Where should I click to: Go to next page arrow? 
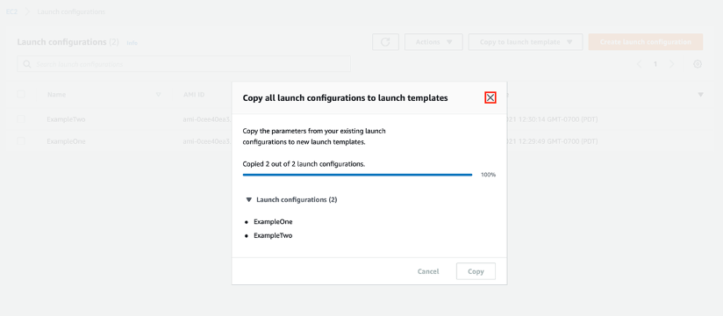click(672, 64)
